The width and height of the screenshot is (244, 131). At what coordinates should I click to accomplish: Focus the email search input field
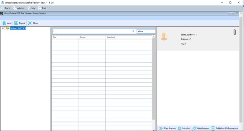point(92,31)
